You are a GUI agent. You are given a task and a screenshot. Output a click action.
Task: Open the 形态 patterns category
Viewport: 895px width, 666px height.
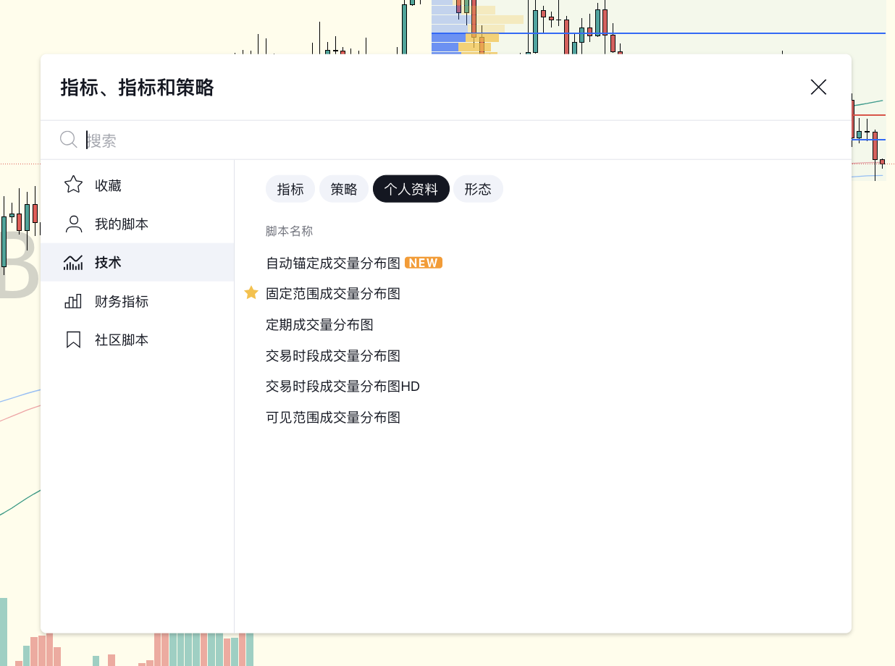point(478,188)
